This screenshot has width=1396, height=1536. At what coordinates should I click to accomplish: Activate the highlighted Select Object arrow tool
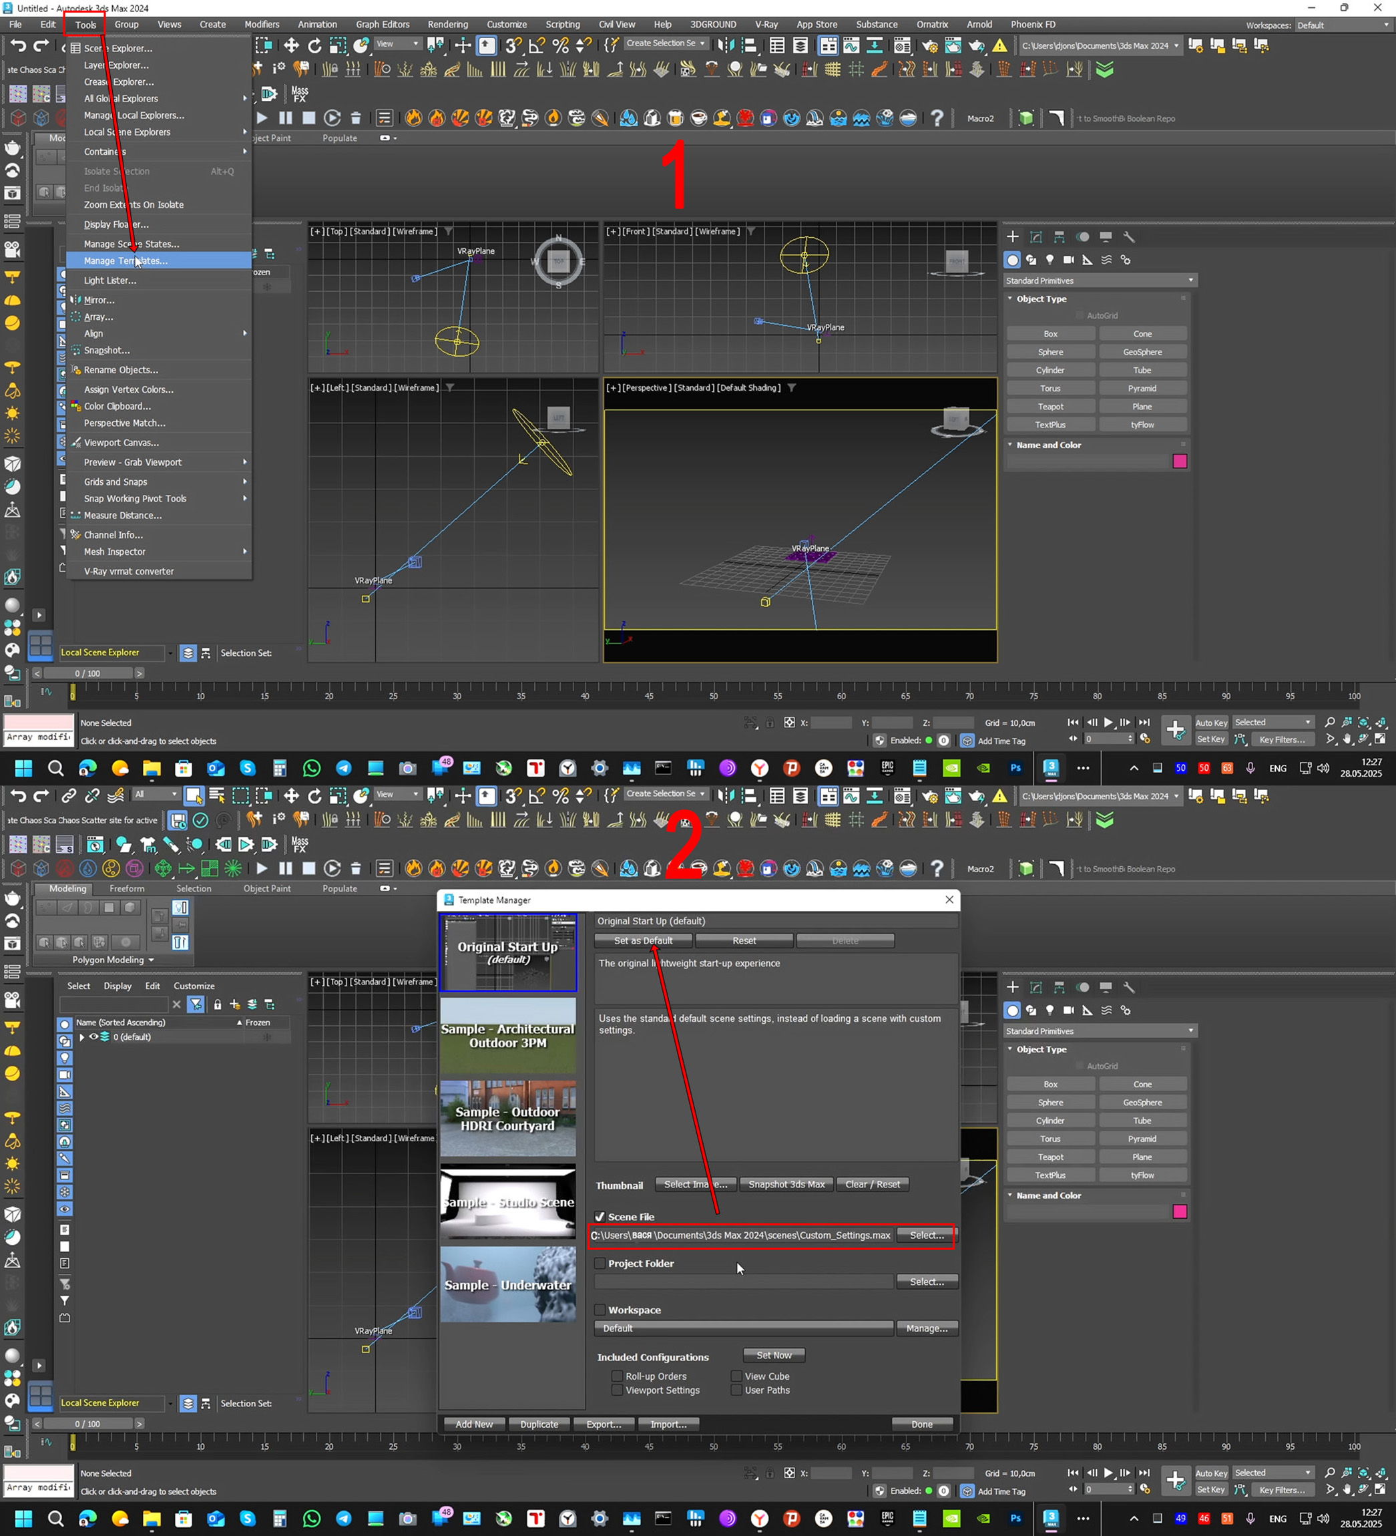[x=194, y=795]
